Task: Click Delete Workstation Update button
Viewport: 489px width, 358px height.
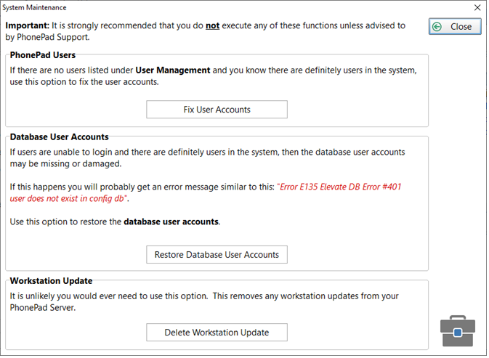Action: coord(217,332)
